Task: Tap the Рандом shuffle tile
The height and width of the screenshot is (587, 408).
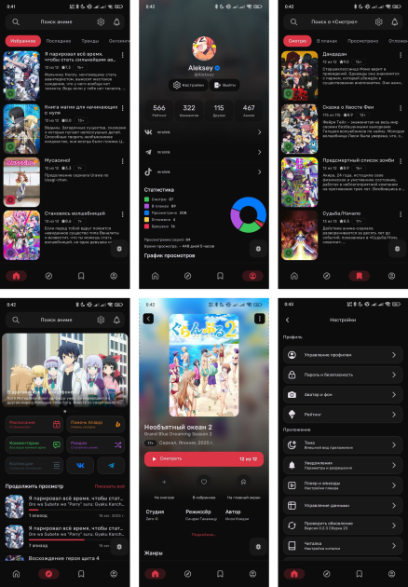Action: 95,444
